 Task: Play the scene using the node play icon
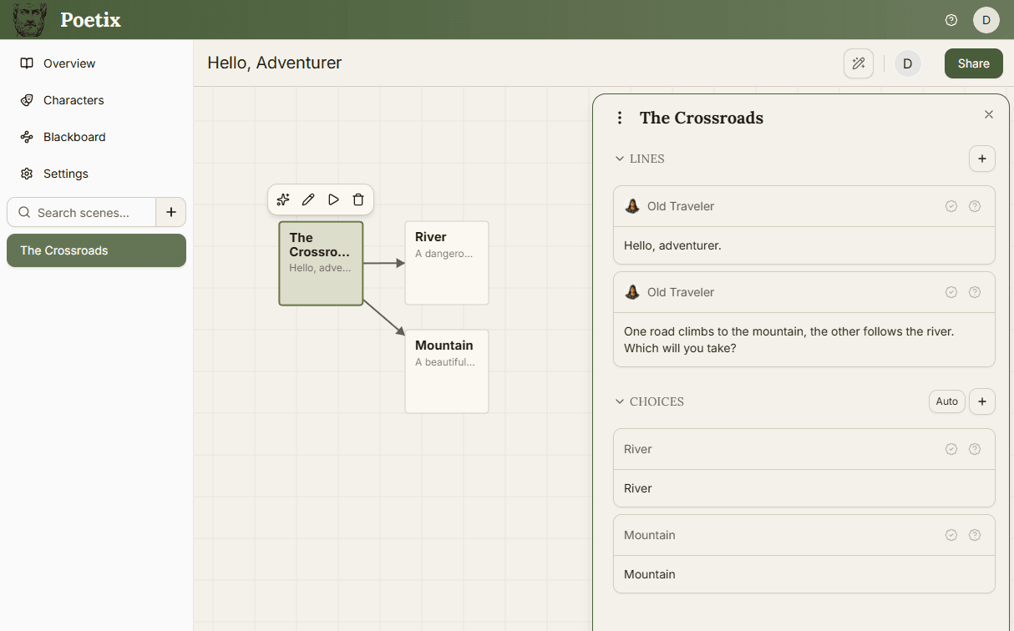click(x=333, y=199)
